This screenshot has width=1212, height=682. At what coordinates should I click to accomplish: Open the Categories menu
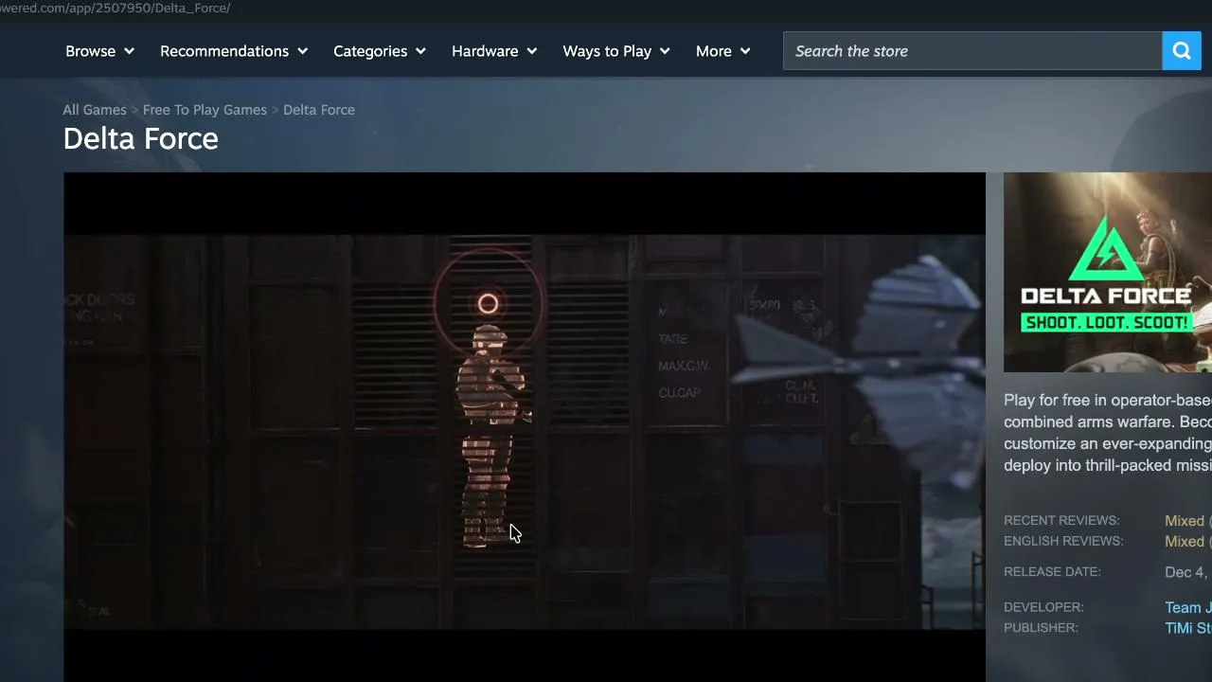pos(380,51)
